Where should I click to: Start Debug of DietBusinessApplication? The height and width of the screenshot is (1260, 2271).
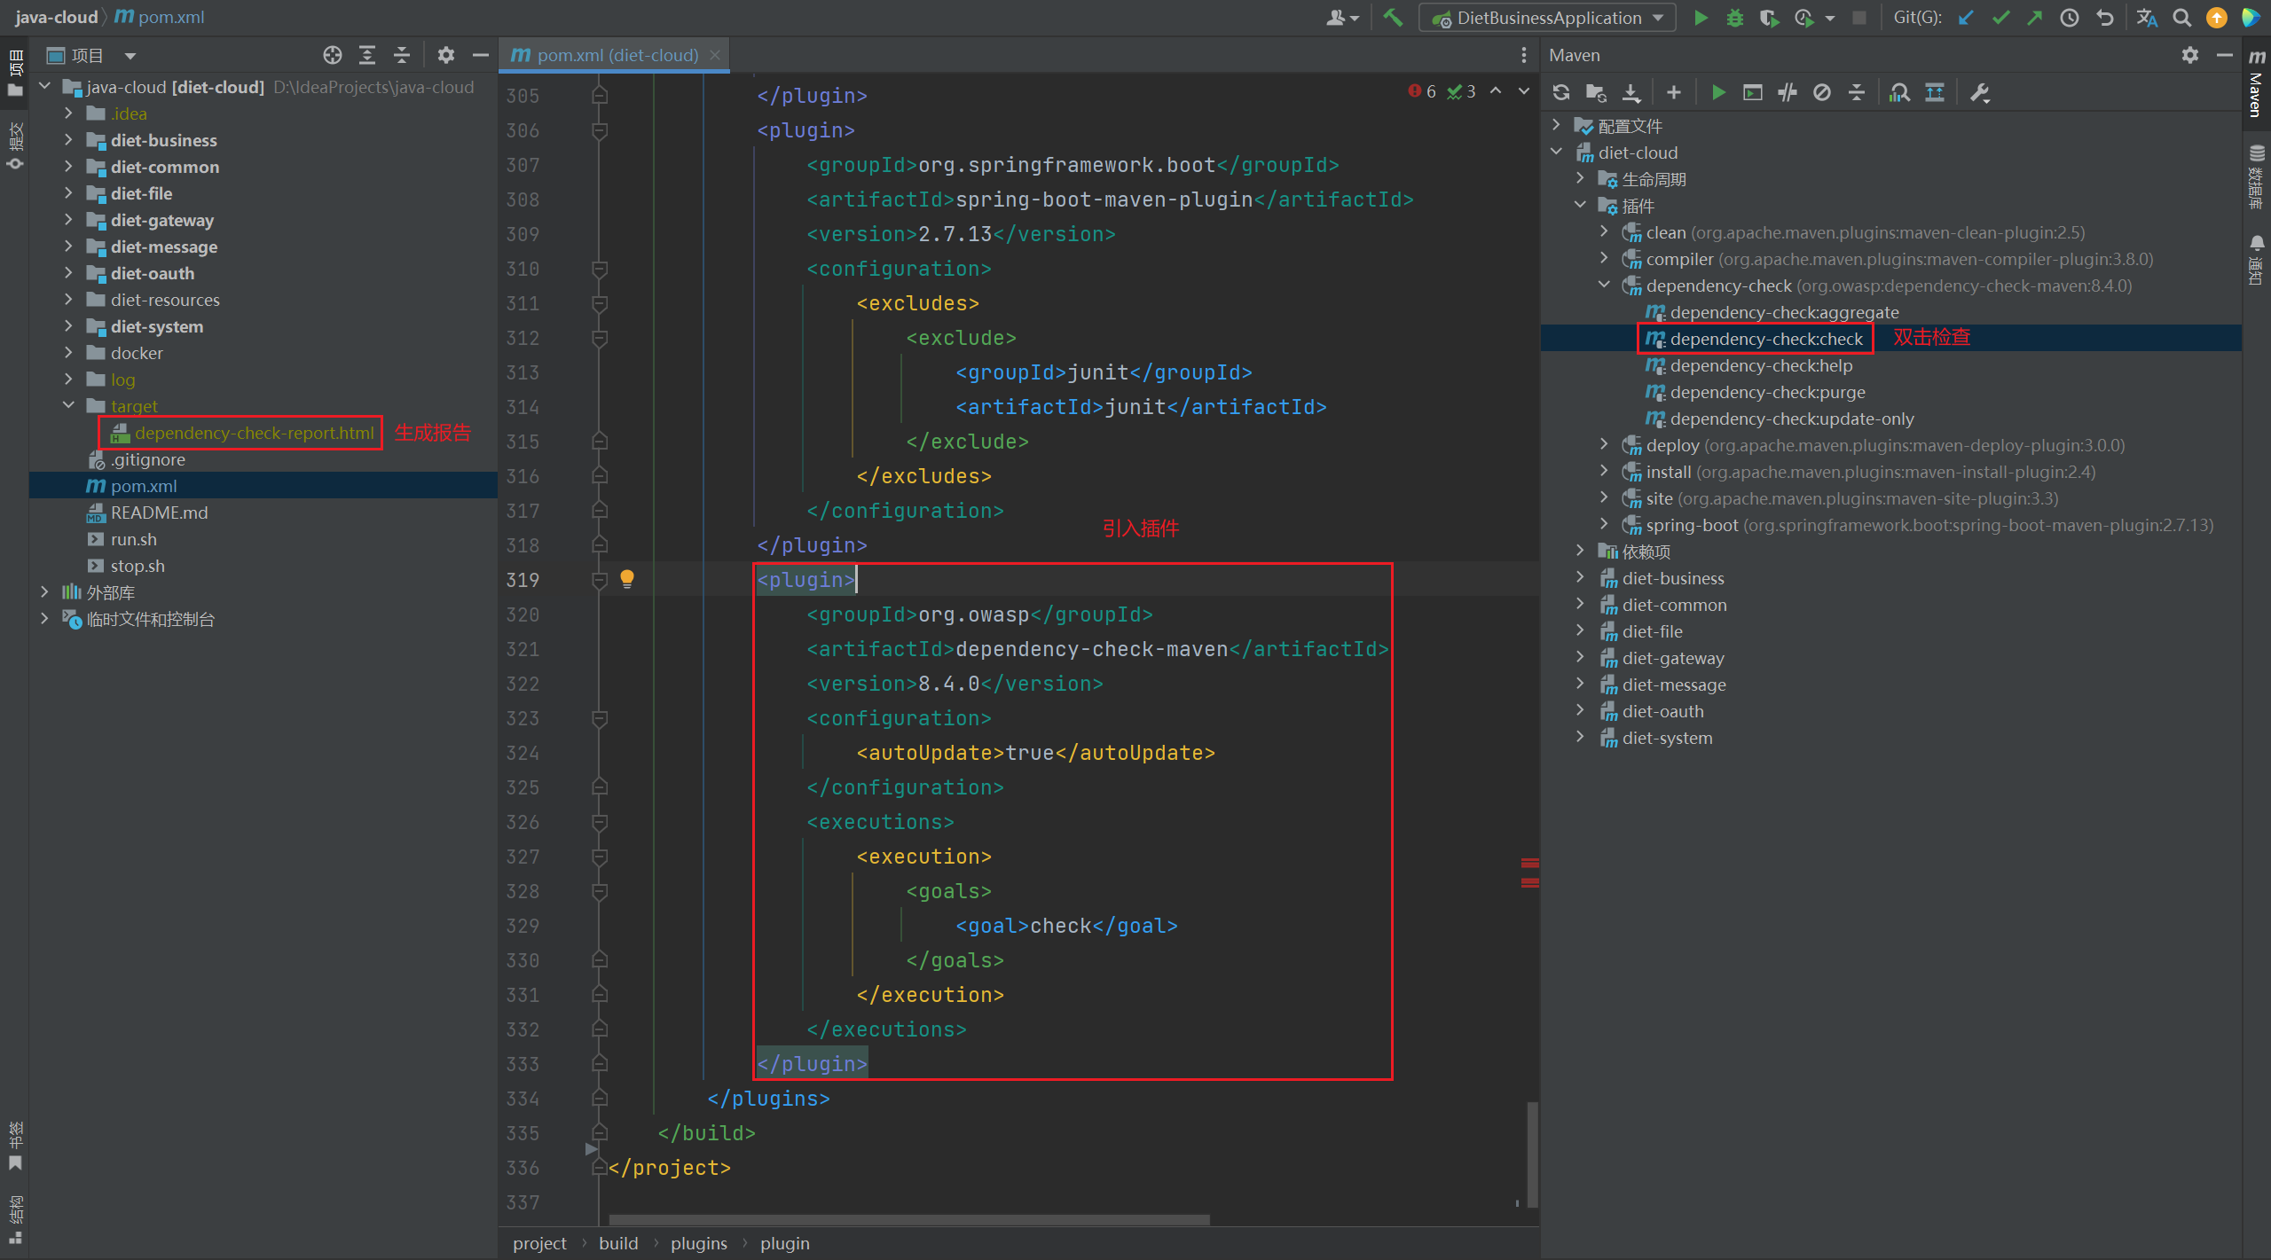(1734, 18)
